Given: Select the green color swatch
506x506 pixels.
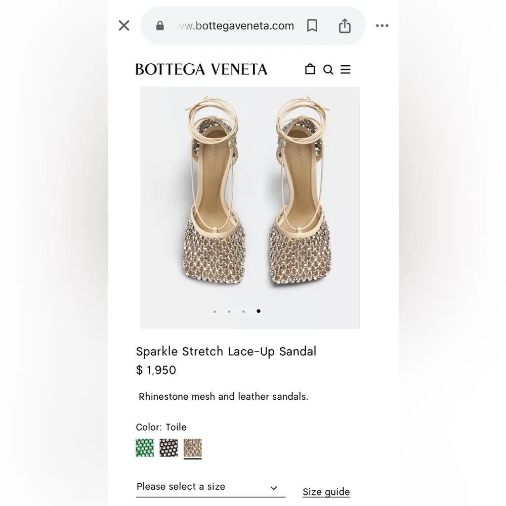Looking at the screenshot, I should tap(144, 447).
